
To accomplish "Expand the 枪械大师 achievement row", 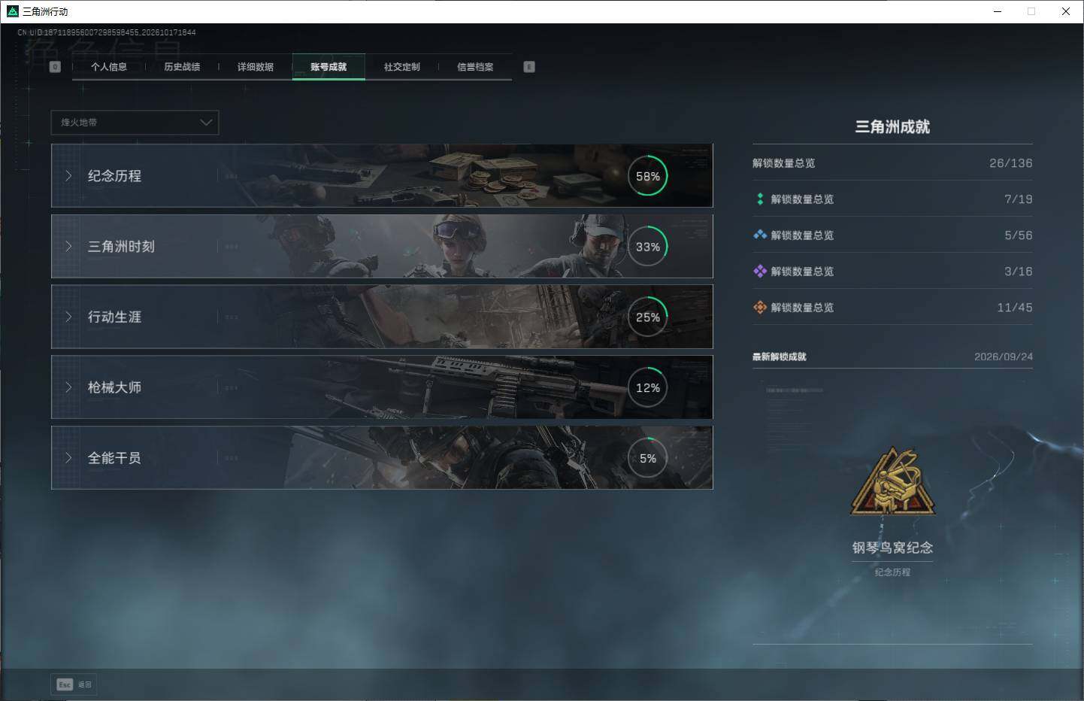I will 382,387.
